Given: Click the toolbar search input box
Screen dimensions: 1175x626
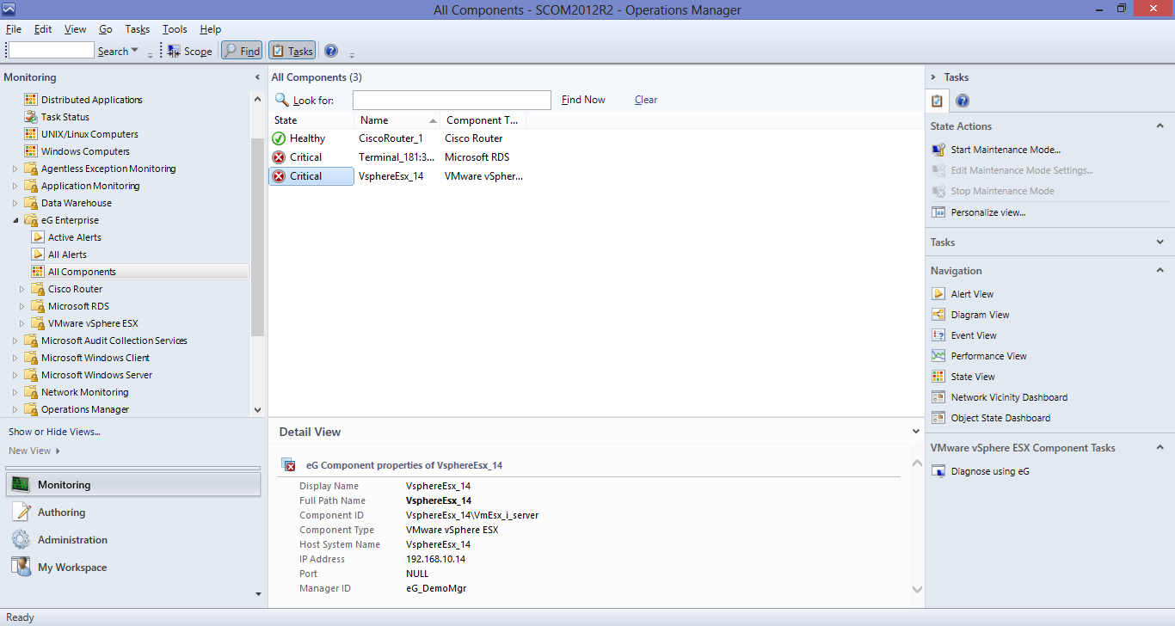Looking at the screenshot, I should [x=51, y=51].
